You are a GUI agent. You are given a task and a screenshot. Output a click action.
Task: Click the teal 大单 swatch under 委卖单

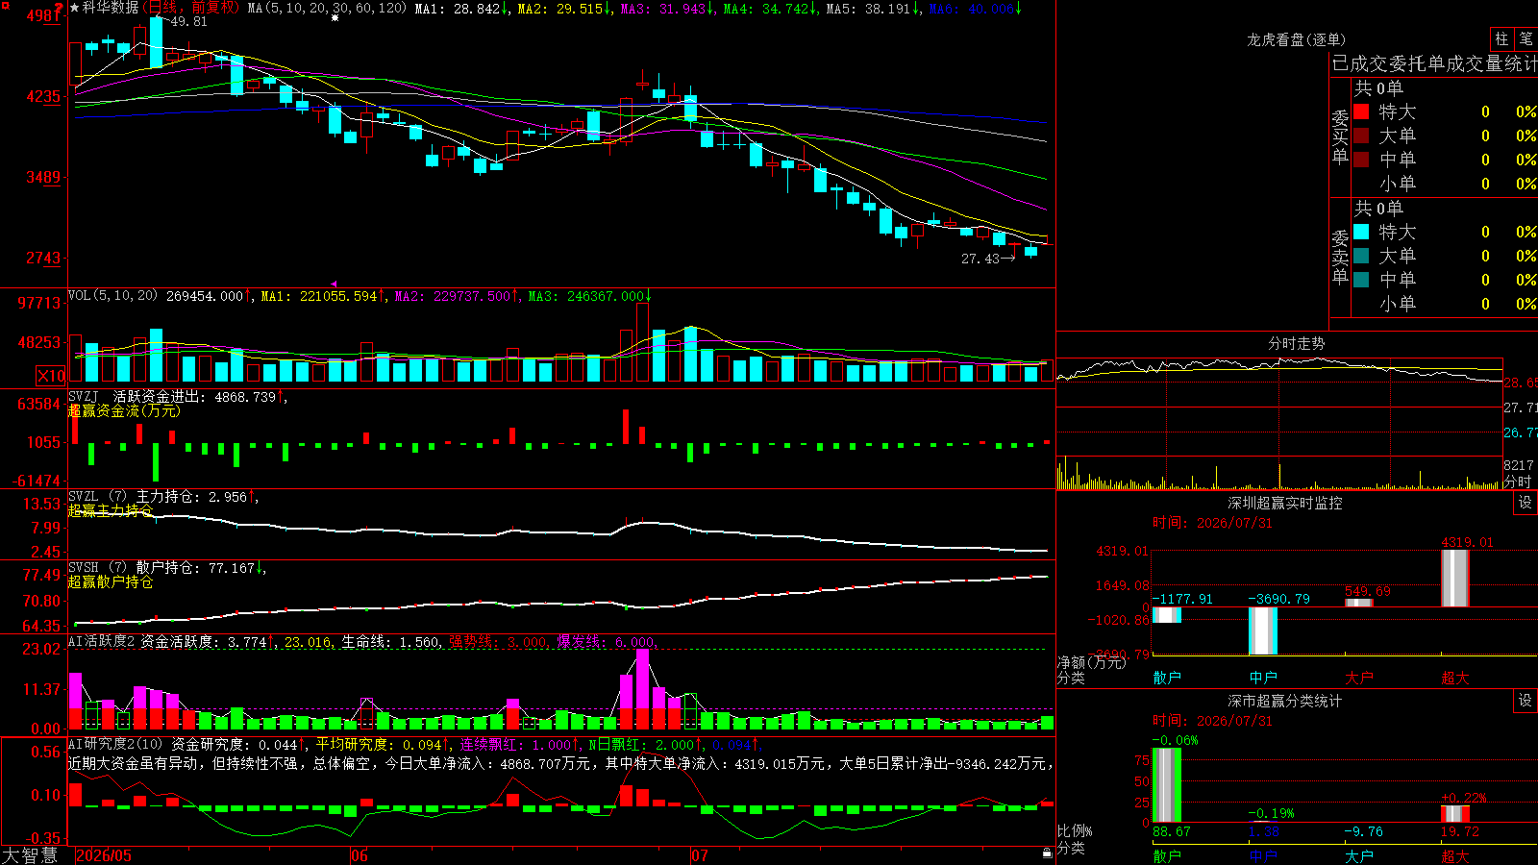pyautogui.click(x=1361, y=256)
